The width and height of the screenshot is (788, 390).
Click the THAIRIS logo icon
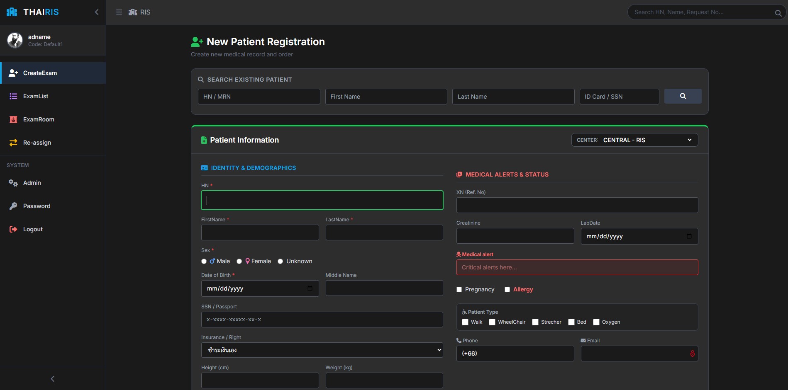click(x=12, y=12)
